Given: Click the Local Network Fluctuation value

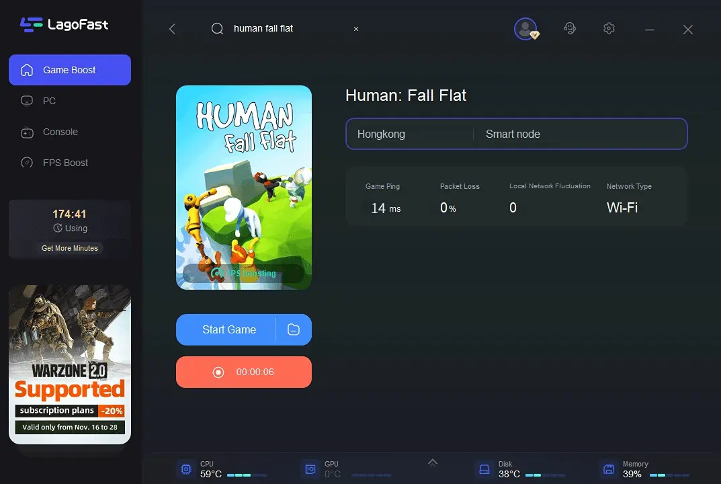Looking at the screenshot, I should click(513, 208).
